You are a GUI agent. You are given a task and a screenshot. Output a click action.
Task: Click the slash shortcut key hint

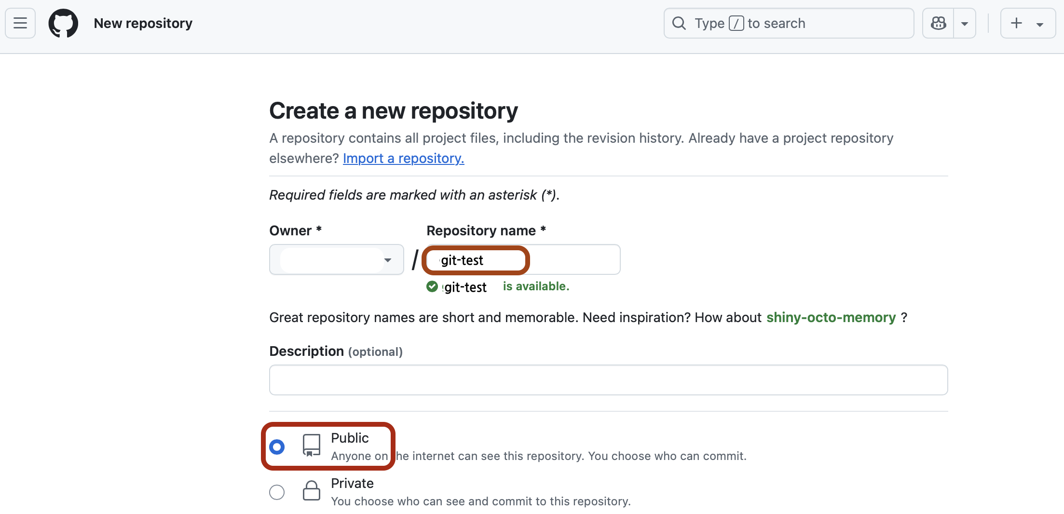click(736, 23)
